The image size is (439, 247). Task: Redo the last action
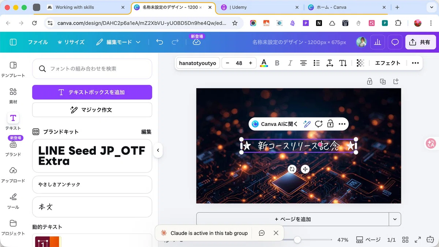click(x=175, y=42)
